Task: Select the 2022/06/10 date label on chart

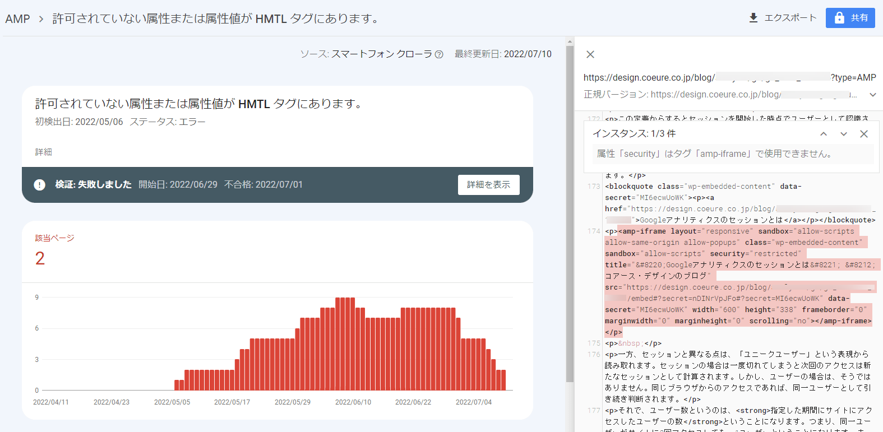Action: pyautogui.click(x=353, y=402)
